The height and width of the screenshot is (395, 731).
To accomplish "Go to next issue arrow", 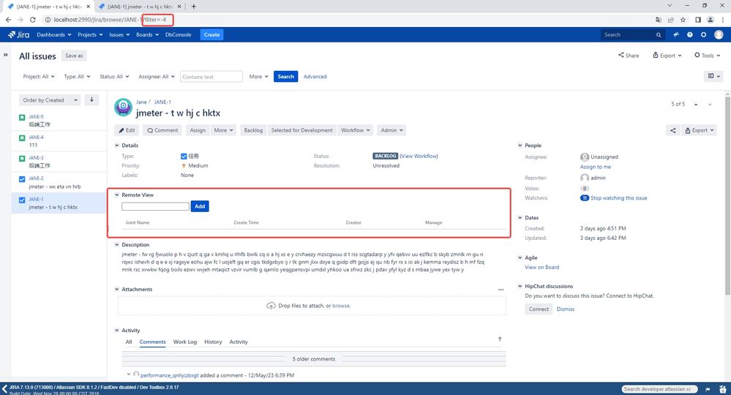I will pyautogui.click(x=710, y=105).
